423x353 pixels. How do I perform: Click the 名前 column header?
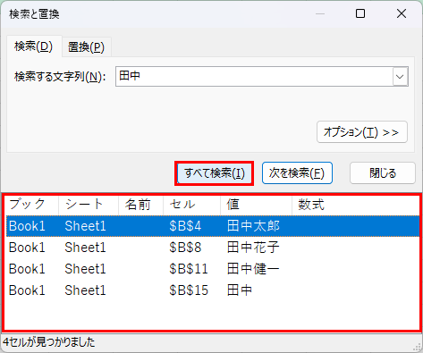point(140,205)
